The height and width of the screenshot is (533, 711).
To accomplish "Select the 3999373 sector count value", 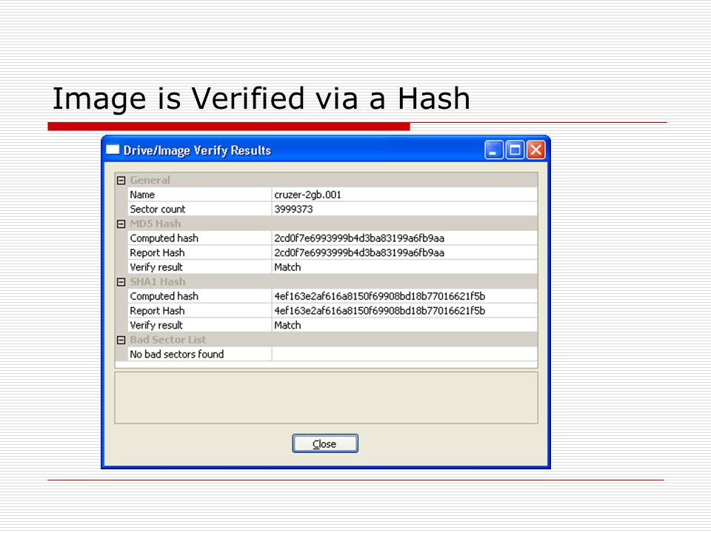I will 293,209.
